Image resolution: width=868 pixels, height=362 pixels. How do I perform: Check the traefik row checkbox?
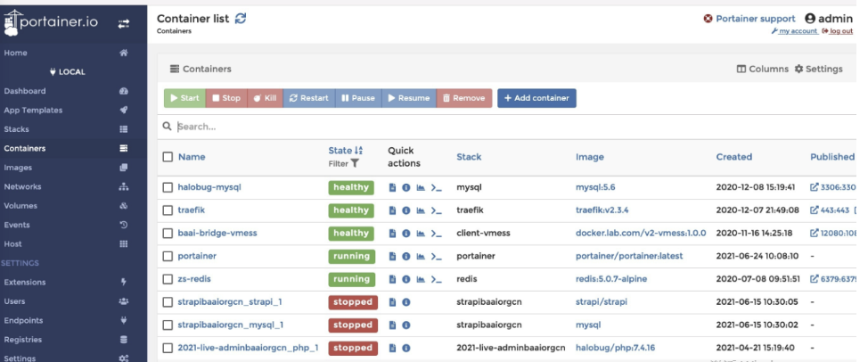[x=168, y=210]
